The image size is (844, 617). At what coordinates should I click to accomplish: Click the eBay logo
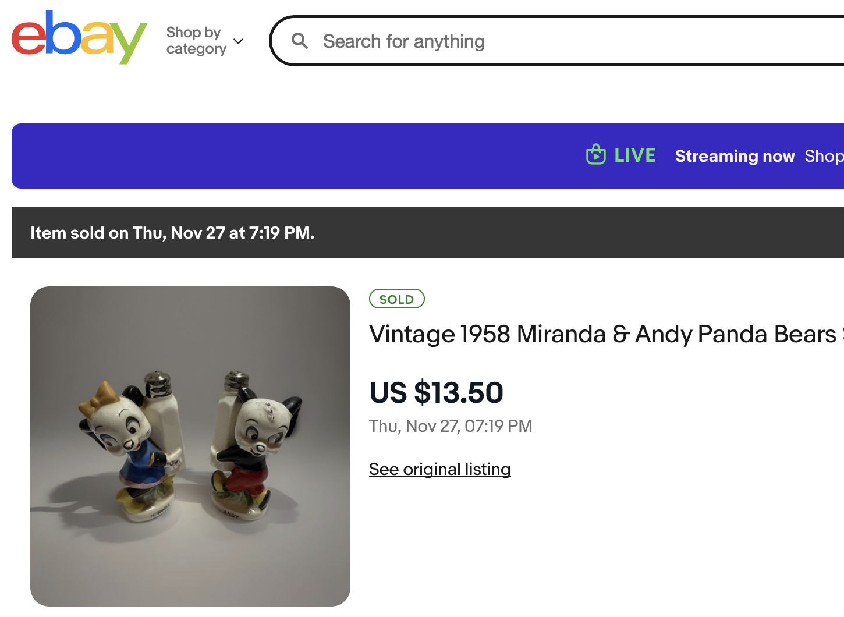pos(79,37)
